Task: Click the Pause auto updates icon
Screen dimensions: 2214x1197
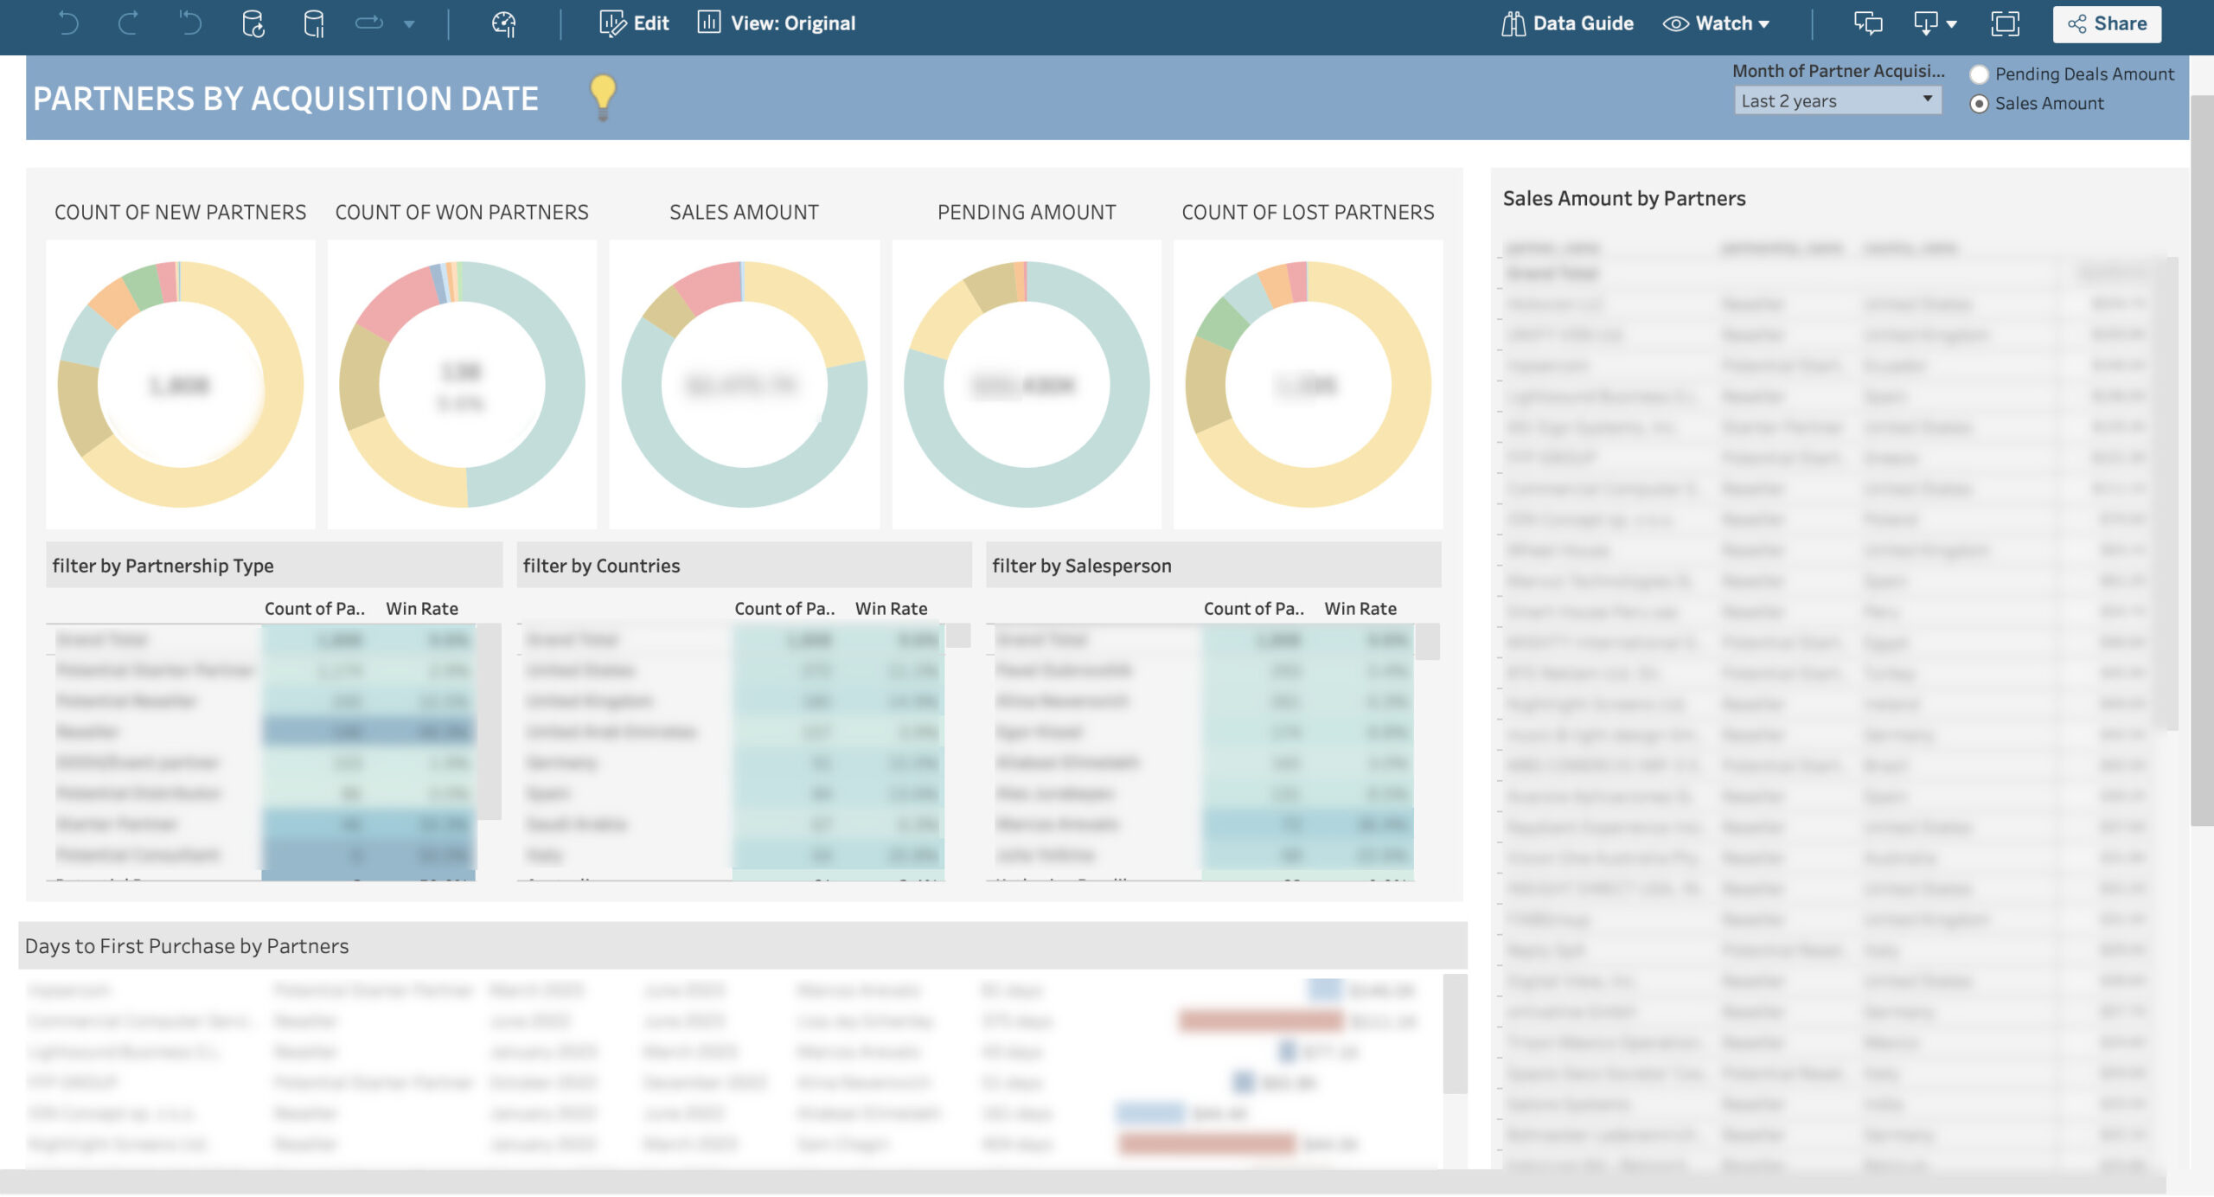Action: [x=314, y=23]
